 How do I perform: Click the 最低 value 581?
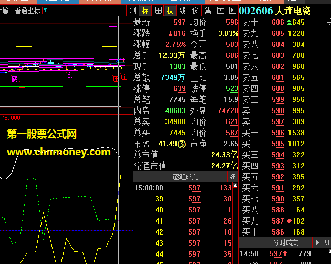[x=232, y=66]
